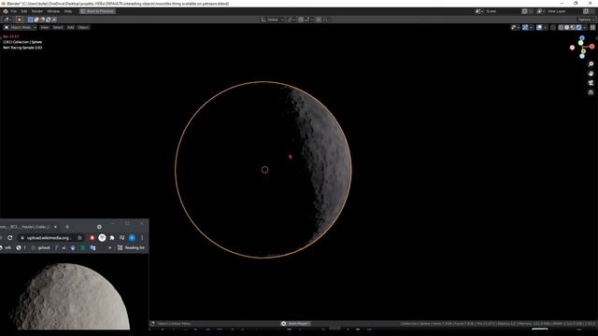Open the Add menu in the 3D viewport

click(x=71, y=27)
